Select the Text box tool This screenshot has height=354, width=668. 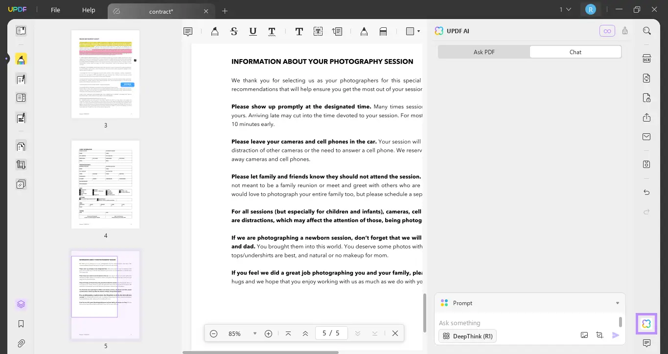coord(318,32)
